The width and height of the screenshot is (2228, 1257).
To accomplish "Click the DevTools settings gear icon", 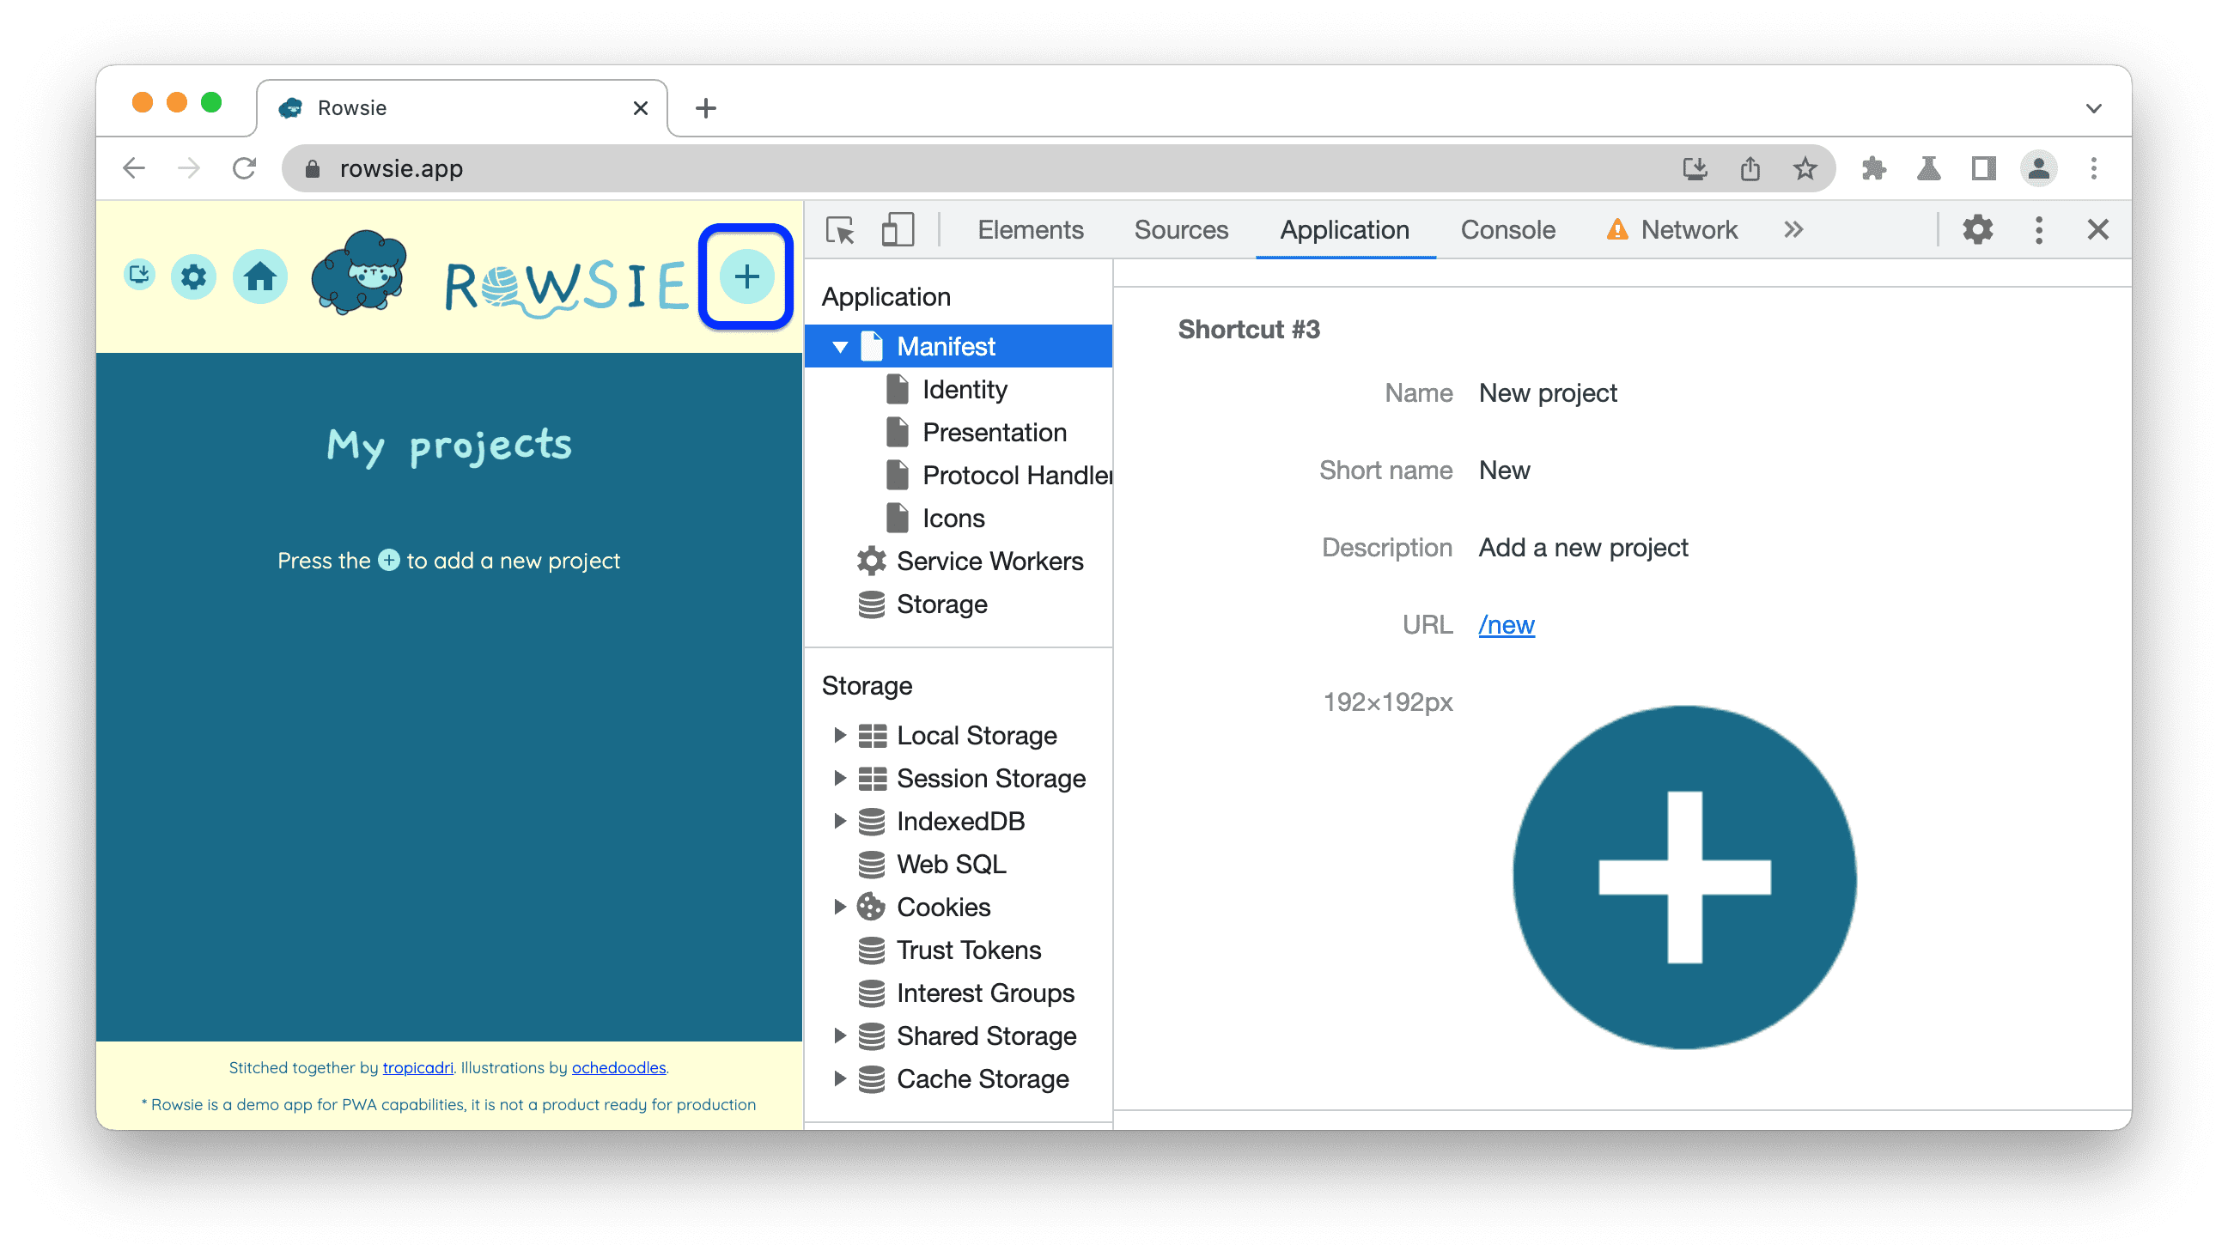I will 1979,229.
